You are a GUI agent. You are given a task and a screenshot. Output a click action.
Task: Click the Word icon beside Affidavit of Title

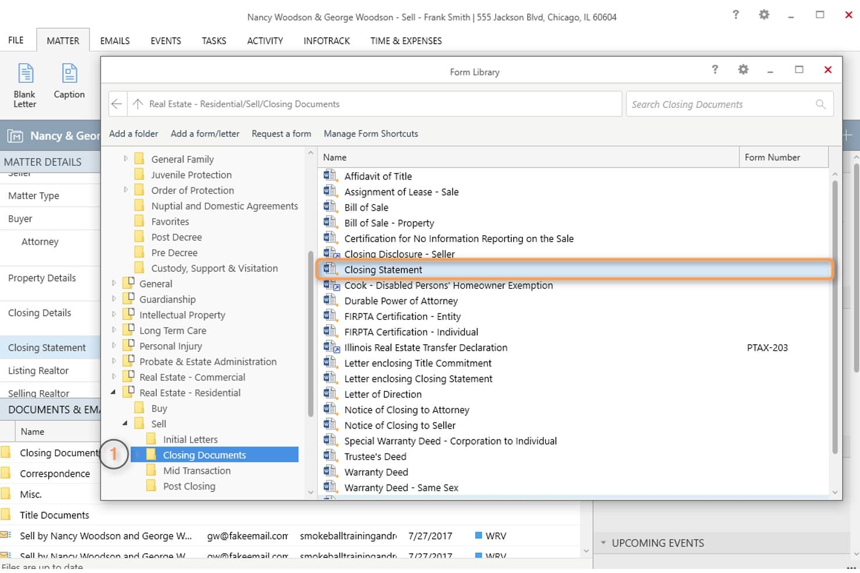coord(330,175)
